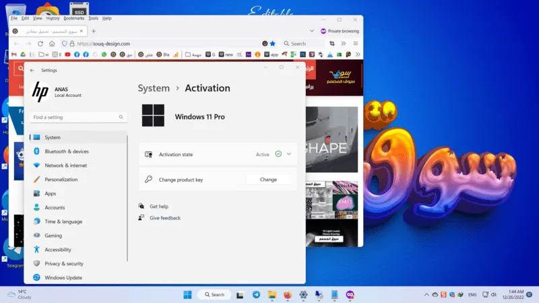Open the Bookmarks menu in Firefox
The image size is (539, 303).
tap(73, 18)
